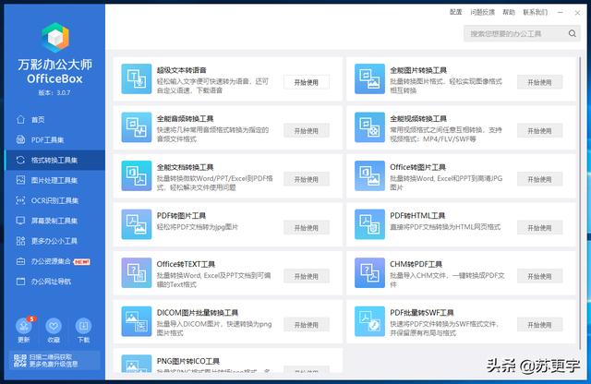Minimize the OfficeBox window
591x384 pixels.
coord(561,12)
